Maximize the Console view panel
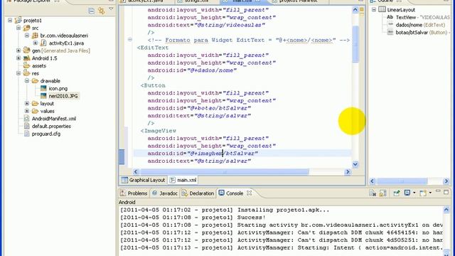The height and width of the screenshot is (256, 455). pos(446,192)
